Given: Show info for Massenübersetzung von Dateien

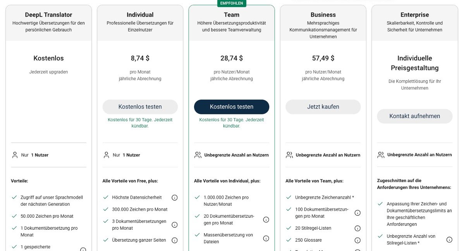Looking at the screenshot, I should pyautogui.click(x=266, y=238).
